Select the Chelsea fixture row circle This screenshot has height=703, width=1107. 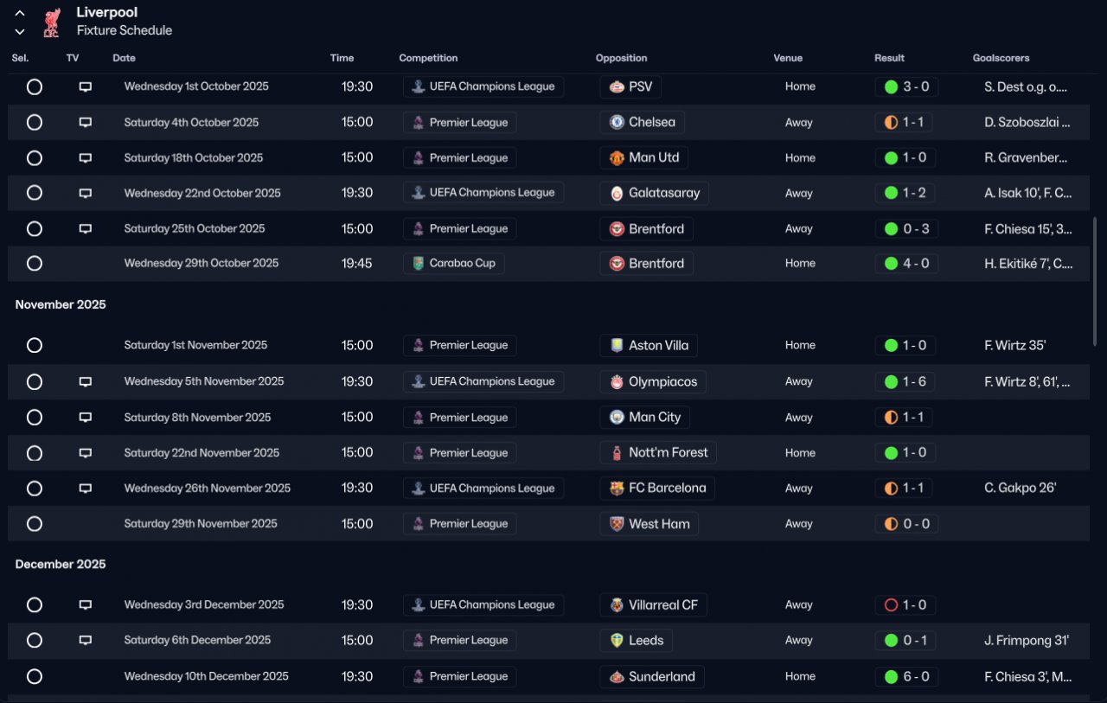(x=35, y=123)
